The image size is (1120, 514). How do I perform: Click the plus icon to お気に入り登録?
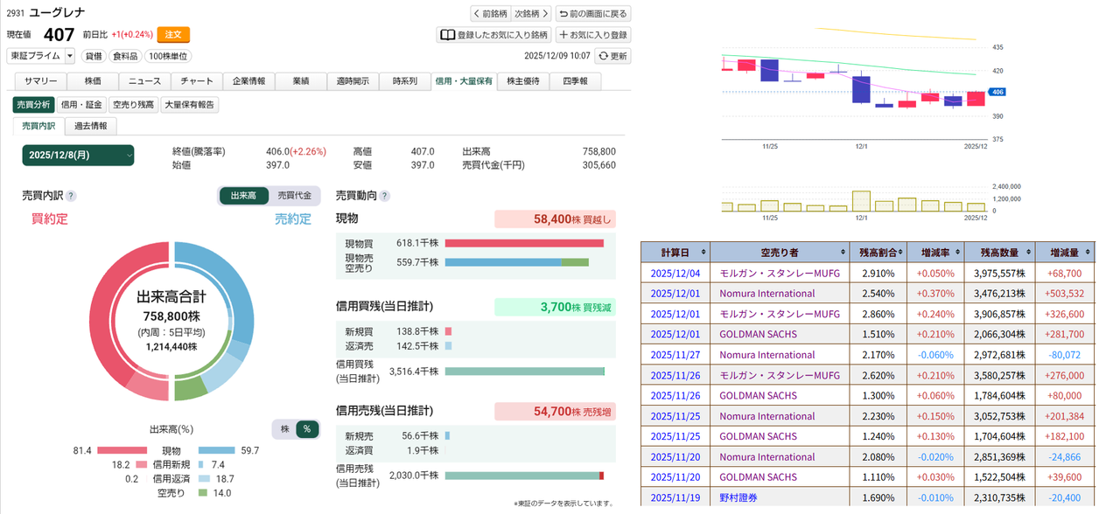tap(564, 35)
